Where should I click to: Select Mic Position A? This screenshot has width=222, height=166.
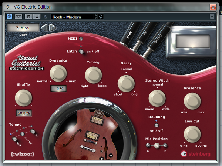pyautogui.click(x=148, y=145)
